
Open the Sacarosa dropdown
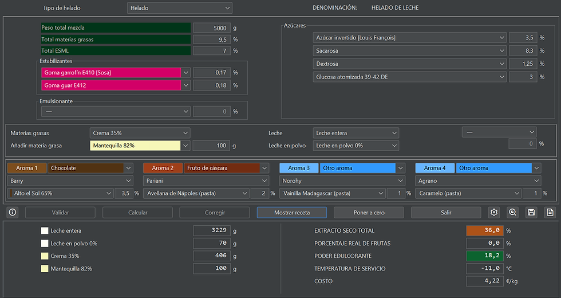tap(410, 50)
